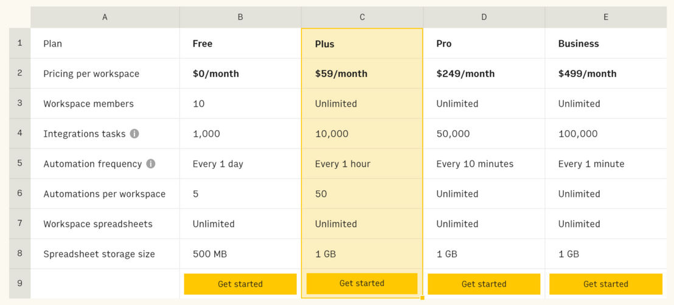Click info icon next to Integrations tasks
The image size is (674, 305).
tap(134, 134)
